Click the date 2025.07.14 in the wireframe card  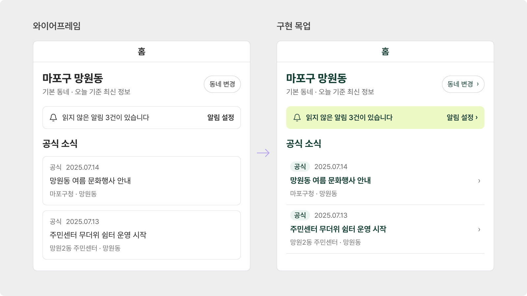[x=83, y=167]
